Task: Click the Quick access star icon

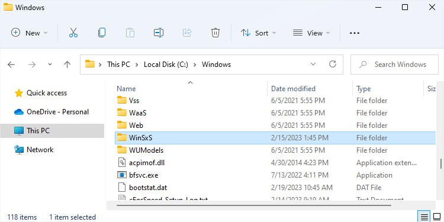Action: point(19,93)
